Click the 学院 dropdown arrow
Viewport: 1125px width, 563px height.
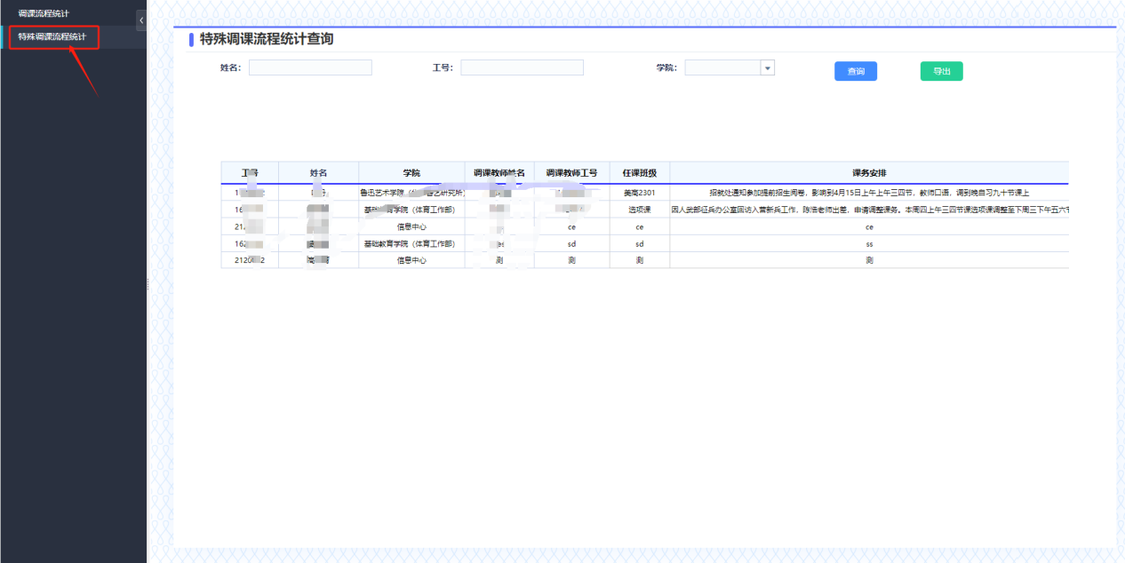tap(768, 67)
